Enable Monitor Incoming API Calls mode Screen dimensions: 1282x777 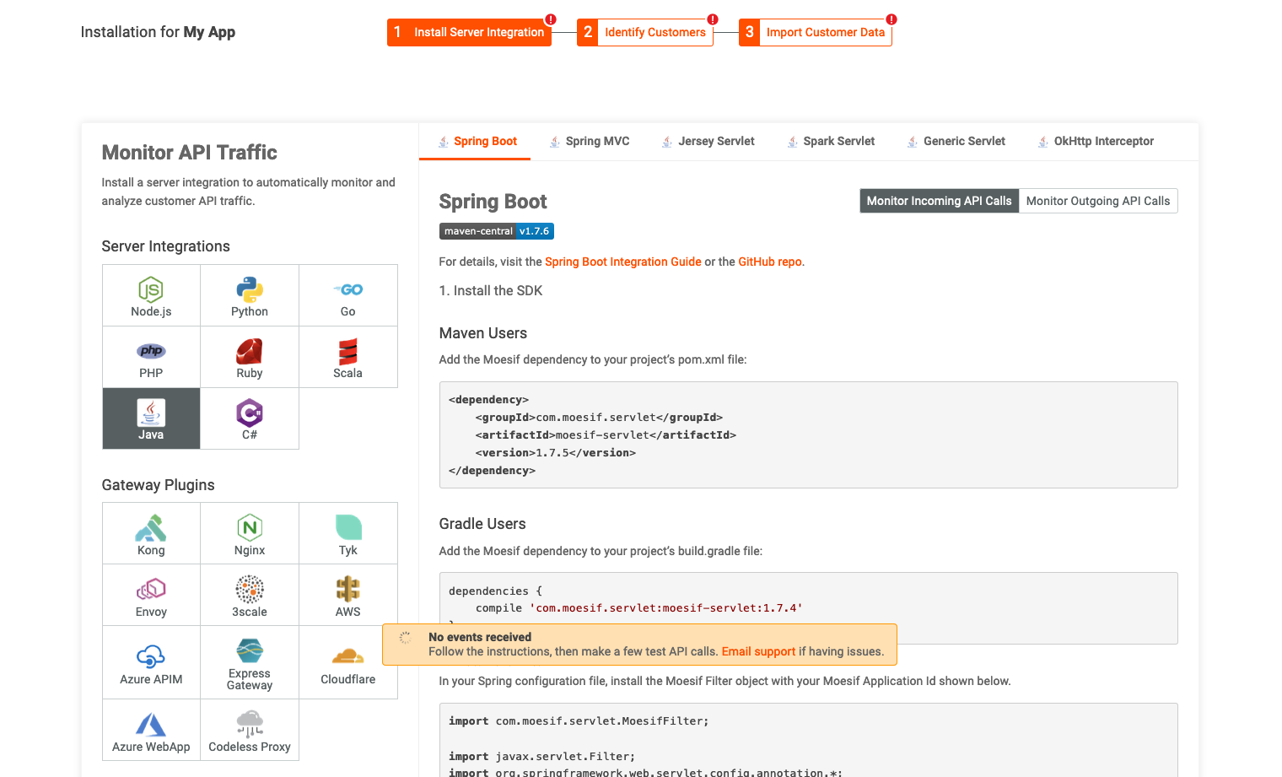(939, 201)
